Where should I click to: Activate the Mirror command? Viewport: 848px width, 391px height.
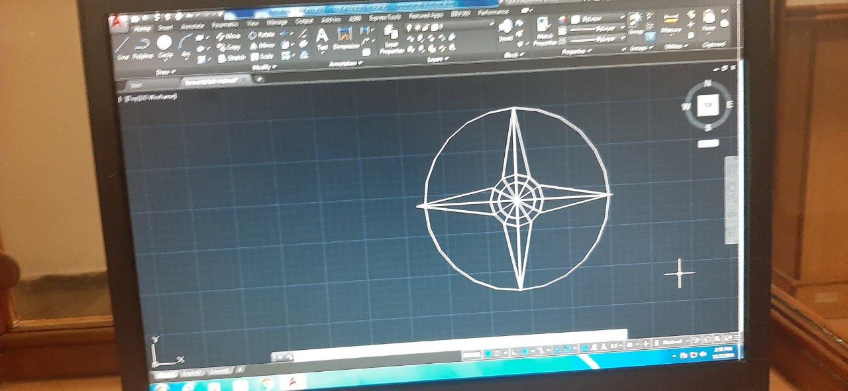(x=262, y=46)
